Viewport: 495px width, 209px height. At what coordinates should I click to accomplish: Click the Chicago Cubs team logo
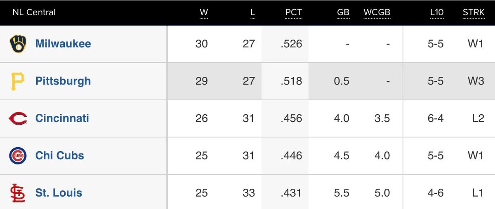coord(18,156)
